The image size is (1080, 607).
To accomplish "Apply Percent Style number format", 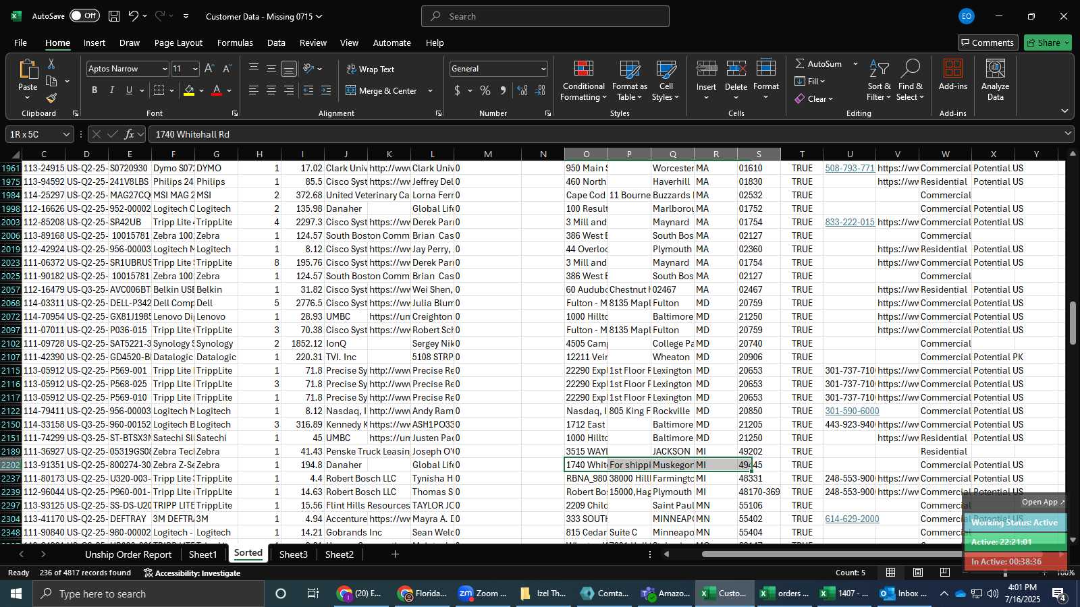I will point(485,90).
